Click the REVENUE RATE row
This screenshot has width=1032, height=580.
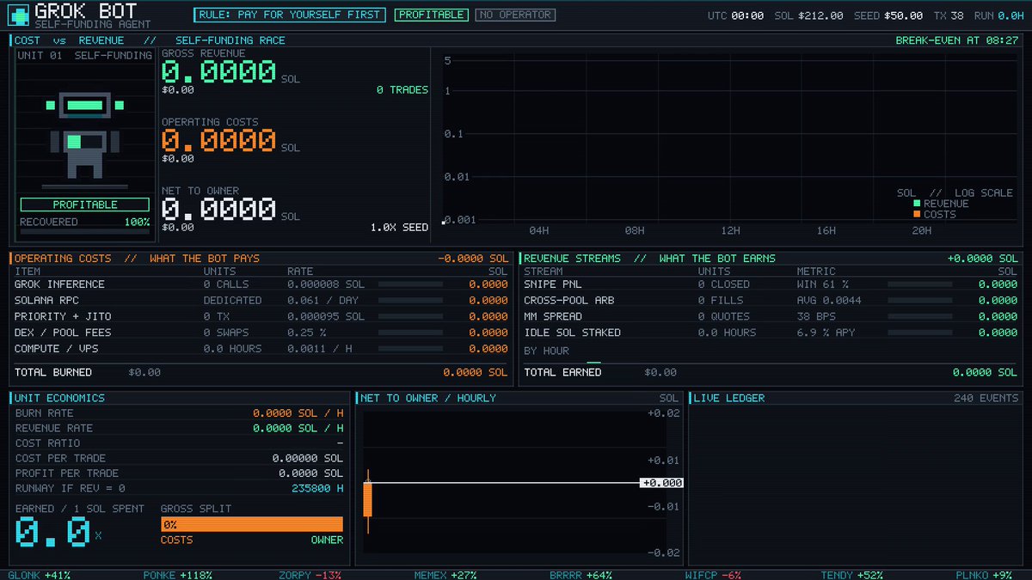[179, 428]
